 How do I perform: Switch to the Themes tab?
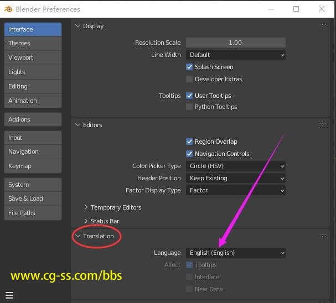coord(32,43)
